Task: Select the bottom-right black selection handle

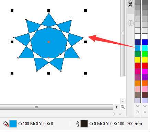Action: 85,73
